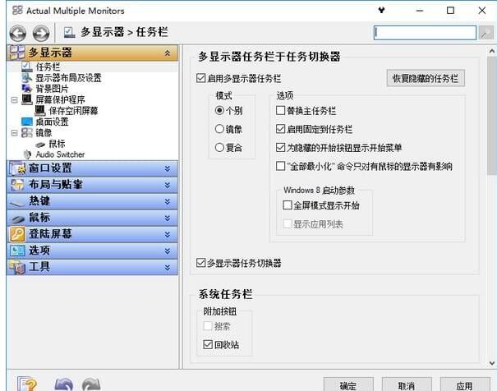Click the 背景图片 icon
Screen dimensions: 497x391
pos(27,89)
